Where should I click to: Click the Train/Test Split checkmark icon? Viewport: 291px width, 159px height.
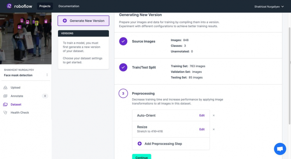pos(123,67)
